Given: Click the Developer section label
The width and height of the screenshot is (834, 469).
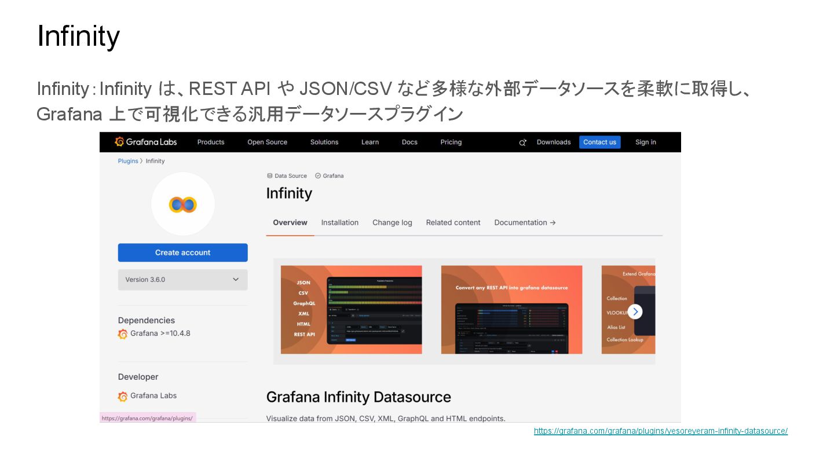Looking at the screenshot, I should 138,377.
